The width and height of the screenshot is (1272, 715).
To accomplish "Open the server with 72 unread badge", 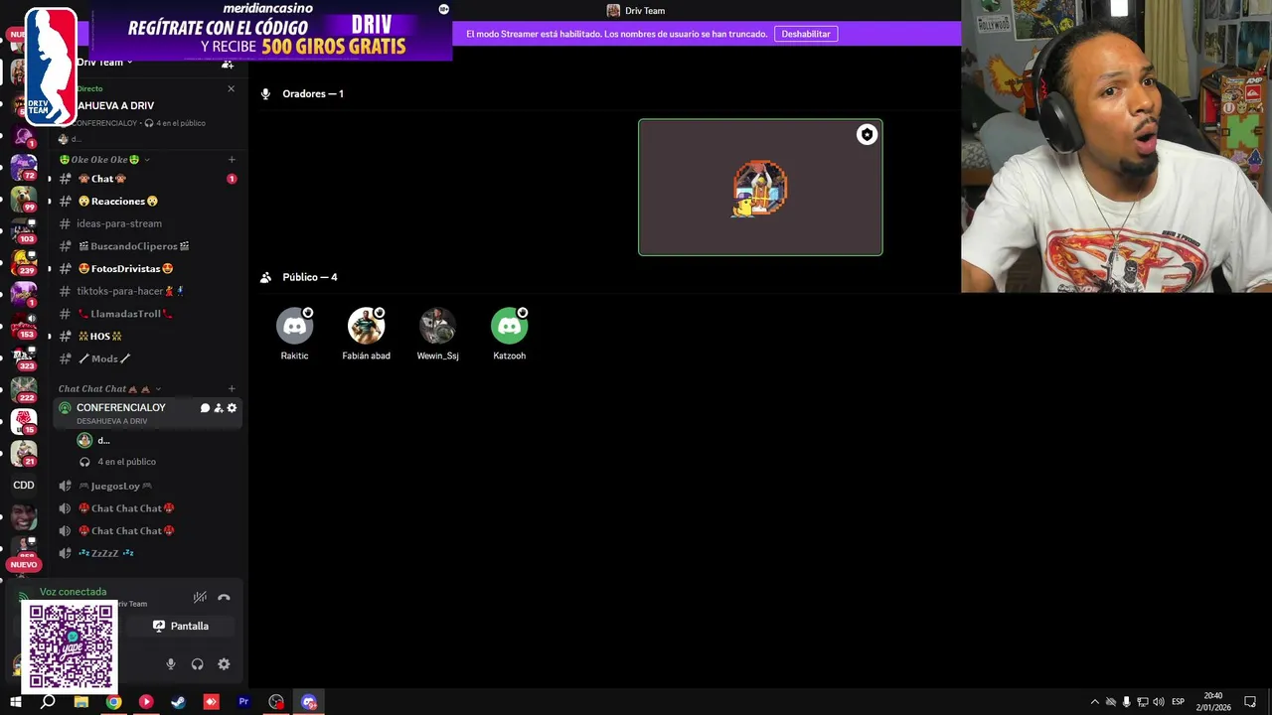I will (x=24, y=166).
